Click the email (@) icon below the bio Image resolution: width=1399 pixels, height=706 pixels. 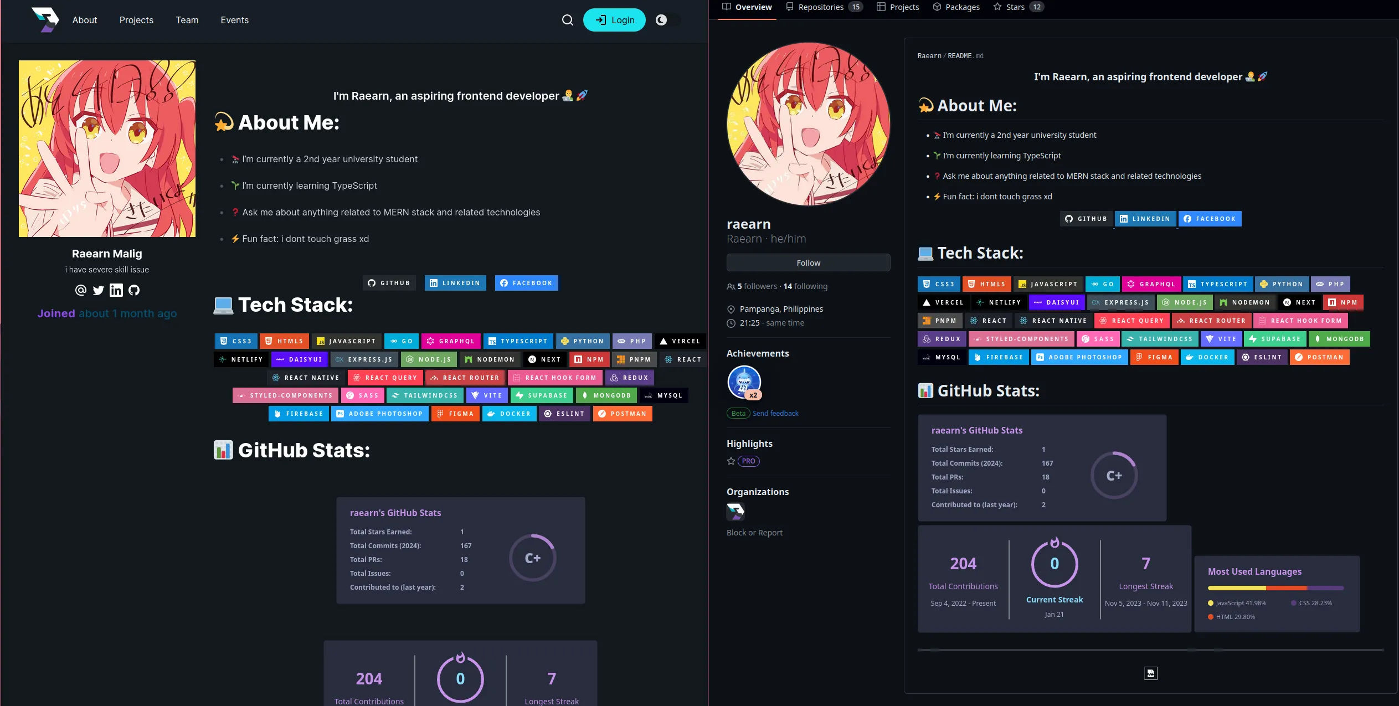pos(80,290)
